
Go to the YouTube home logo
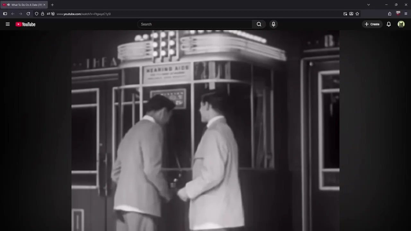(x=25, y=24)
